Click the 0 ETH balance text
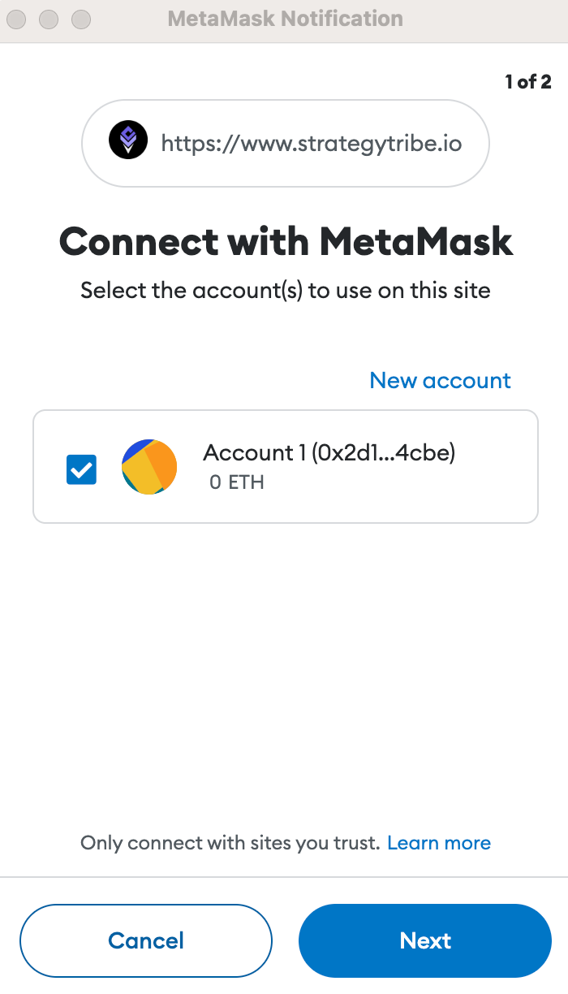 tap(237, 482)
